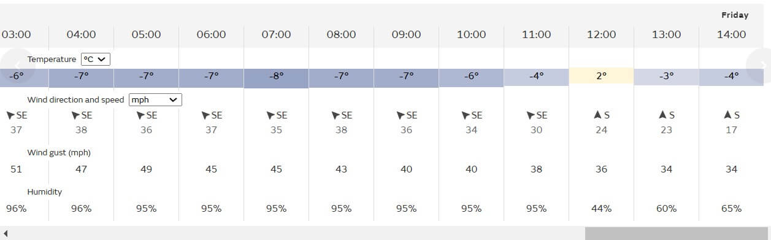Open the wind speed mph dropdown
The width and height of the screenshot is (771, 240).
[x=155, y=99]
